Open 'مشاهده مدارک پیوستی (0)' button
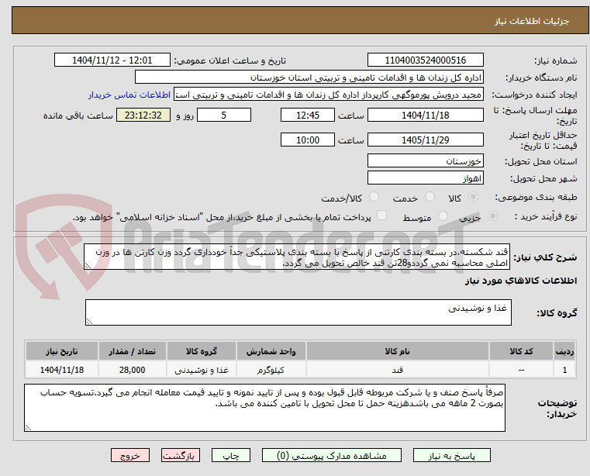This screenshot has width=590, height=476. tap(332, 455)
